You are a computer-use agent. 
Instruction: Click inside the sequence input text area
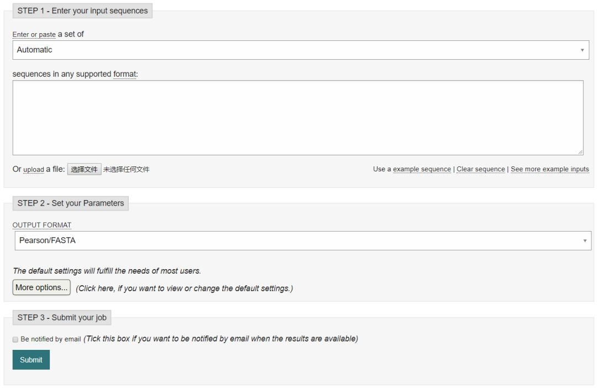(x=297, y=117)
